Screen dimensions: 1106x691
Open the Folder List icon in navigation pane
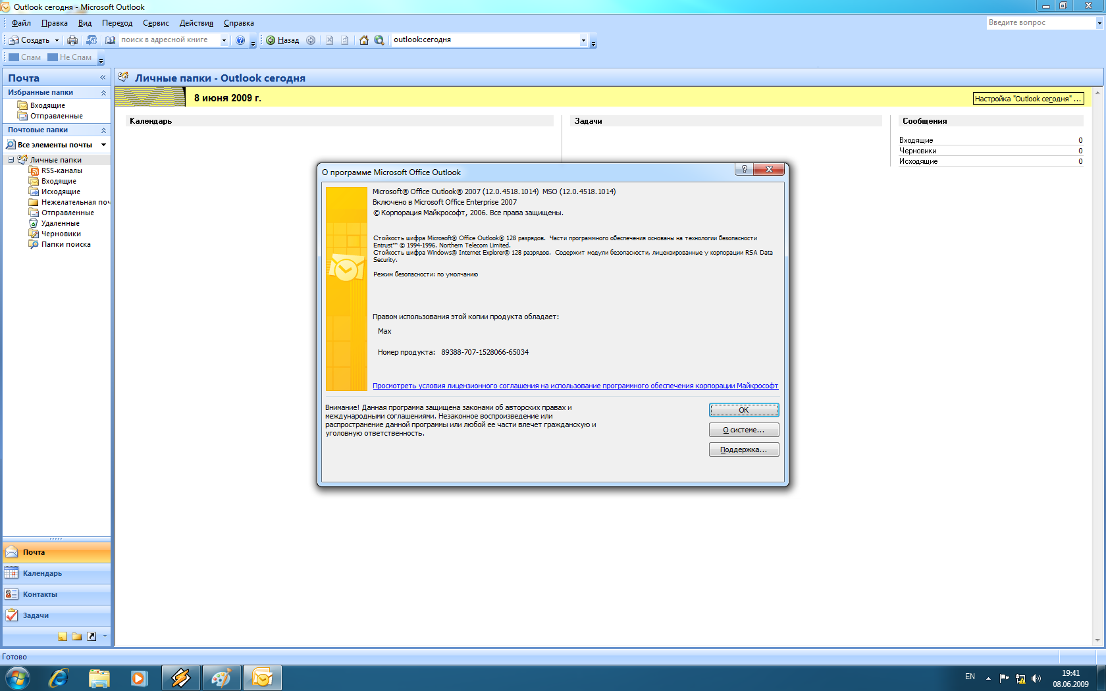pos(77,636)
